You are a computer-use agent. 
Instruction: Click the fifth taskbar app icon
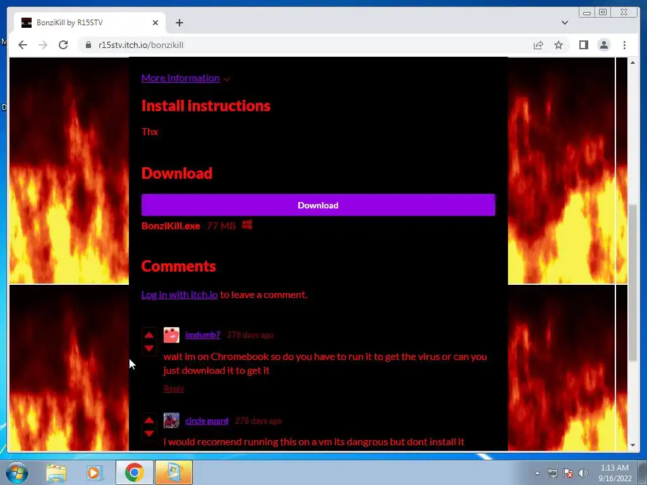[x=173, y=472]
